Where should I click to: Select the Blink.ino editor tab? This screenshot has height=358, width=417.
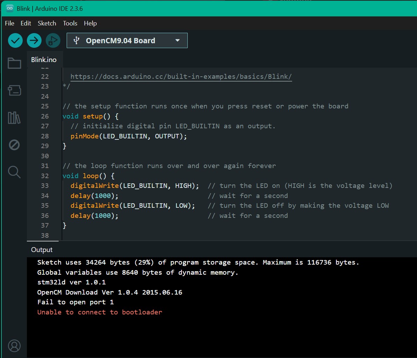44,60
